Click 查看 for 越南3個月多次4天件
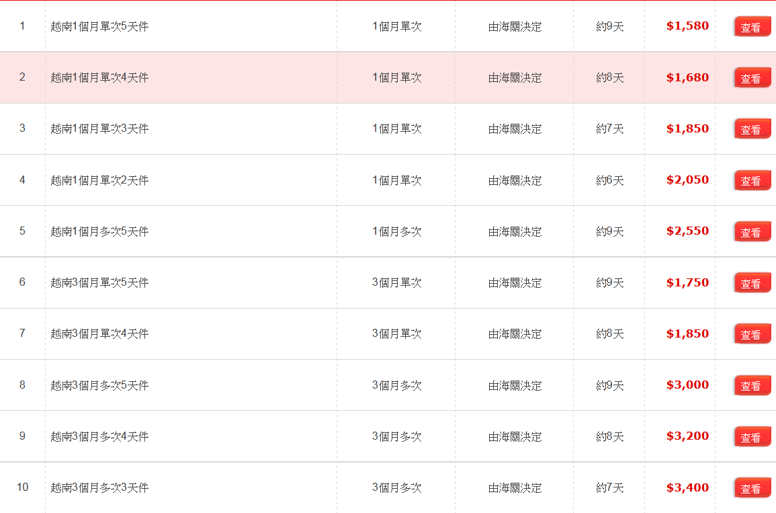776x513 pixels. tap(752, 437)
